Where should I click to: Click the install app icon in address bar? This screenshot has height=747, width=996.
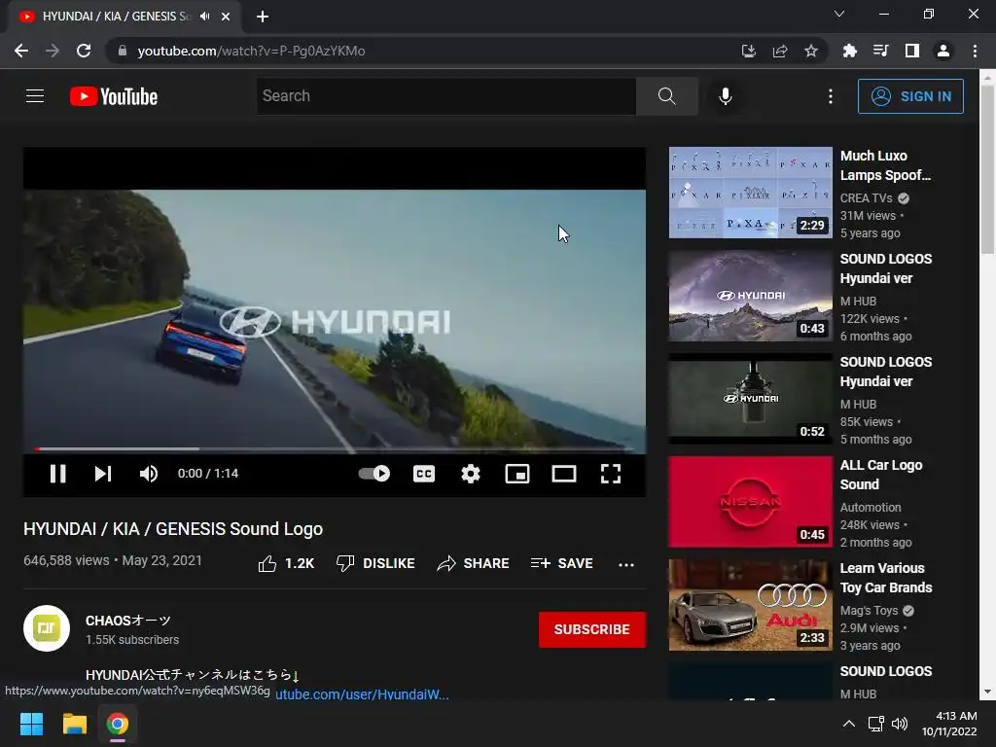pyautogui.click(x=749, y=51)
